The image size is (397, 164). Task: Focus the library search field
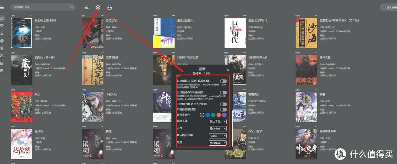click(x=43, y=7)
